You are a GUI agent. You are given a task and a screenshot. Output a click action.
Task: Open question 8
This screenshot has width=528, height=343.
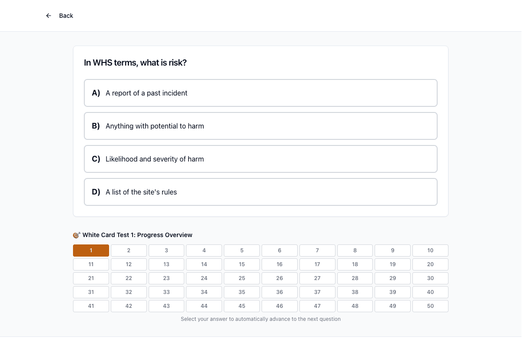355,251
